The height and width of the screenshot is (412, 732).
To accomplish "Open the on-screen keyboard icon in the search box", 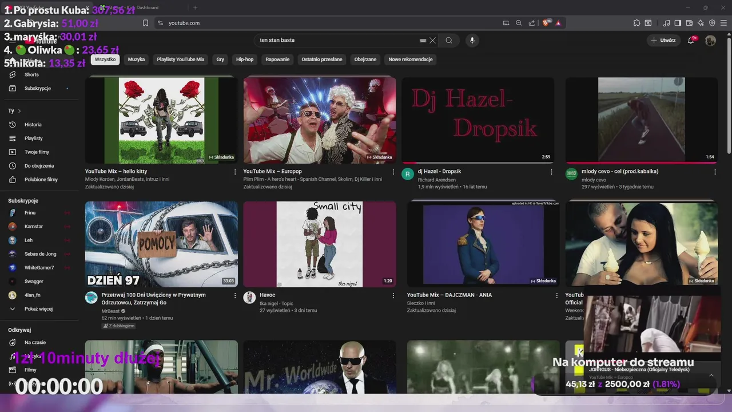I will (x=423, y=40).
